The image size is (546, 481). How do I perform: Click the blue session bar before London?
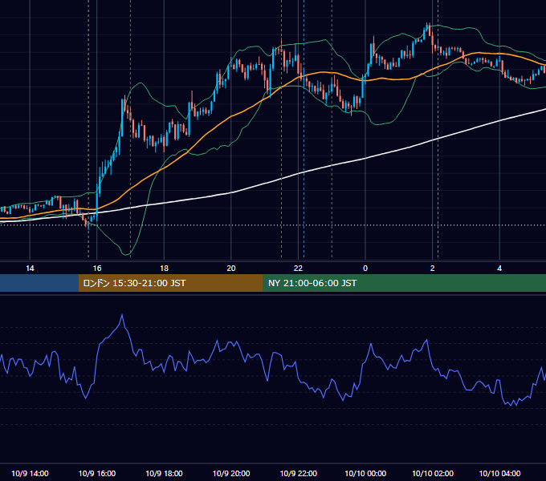[x=39, y=283]
